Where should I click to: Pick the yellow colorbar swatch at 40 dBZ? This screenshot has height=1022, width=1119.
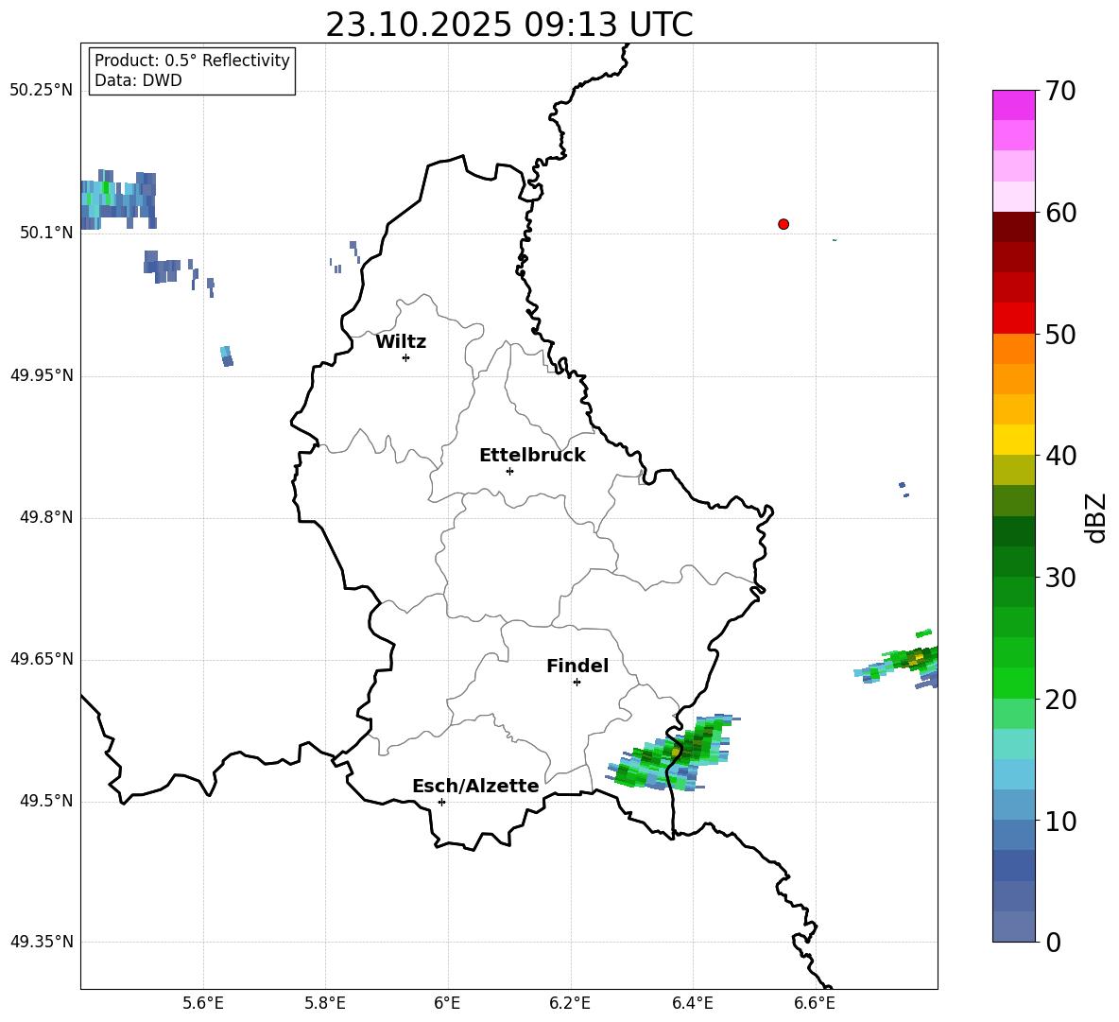(x=1014, y=440)
